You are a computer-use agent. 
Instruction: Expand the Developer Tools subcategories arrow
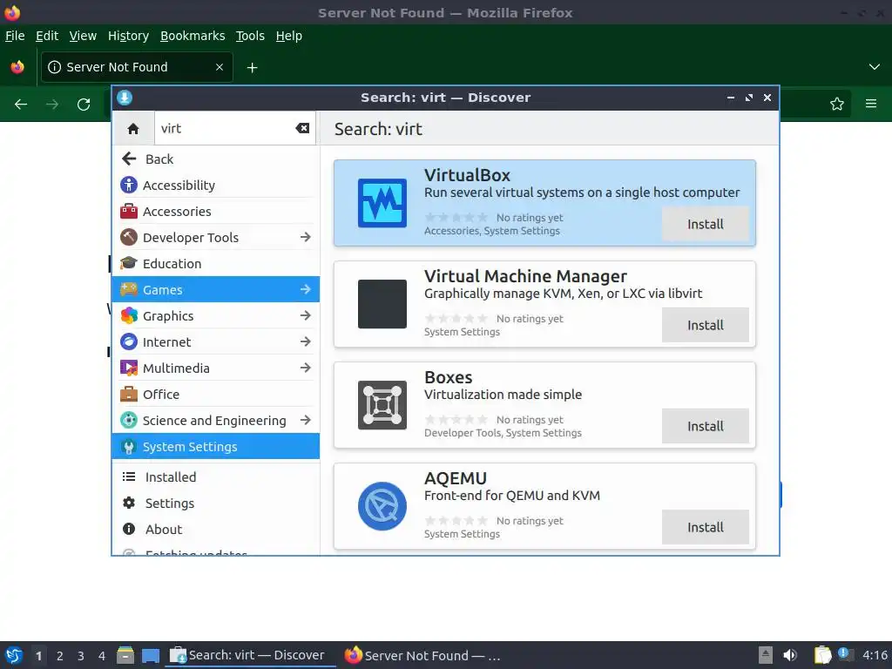pyautogui.click(x=306, y=237)
